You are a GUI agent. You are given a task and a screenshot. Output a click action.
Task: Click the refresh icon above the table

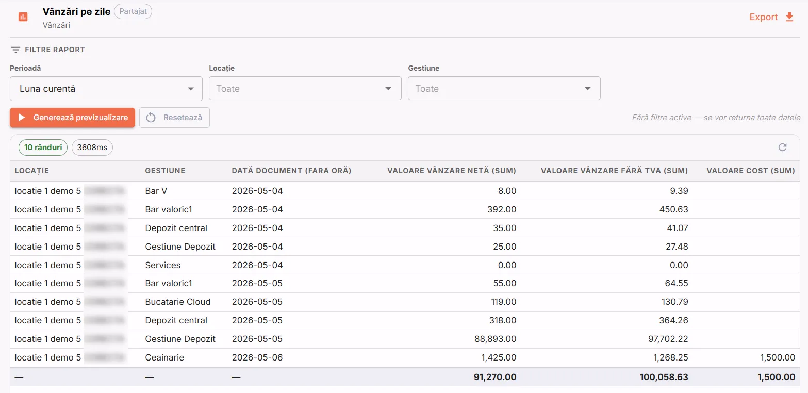pyautogui.click(x=782, y=148)
